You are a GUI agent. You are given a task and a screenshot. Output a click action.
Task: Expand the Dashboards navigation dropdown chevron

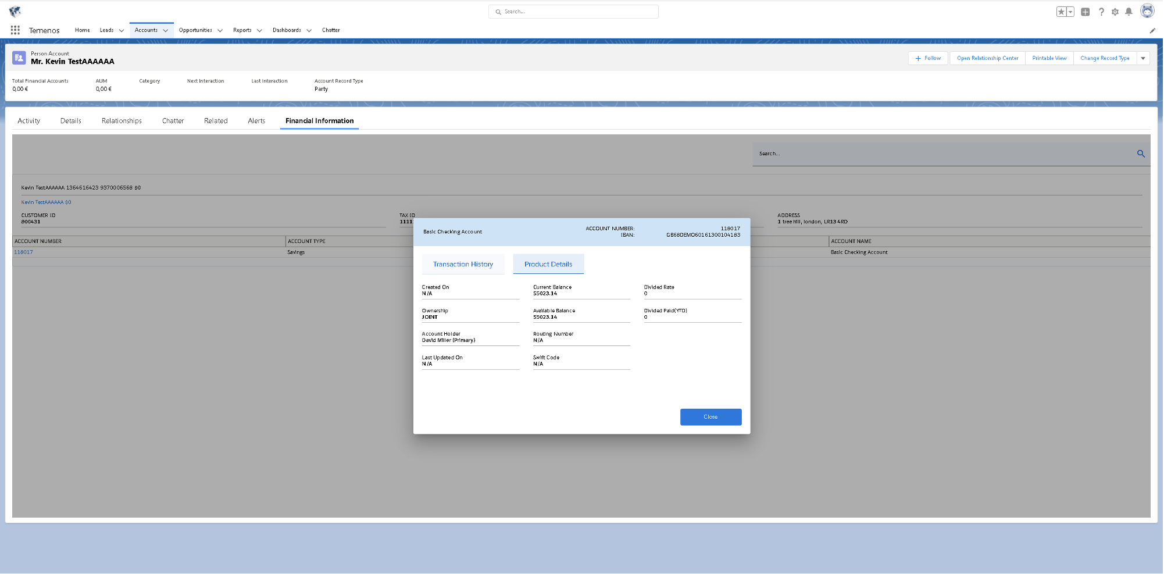pyautogui.click(x=309, y=31)
